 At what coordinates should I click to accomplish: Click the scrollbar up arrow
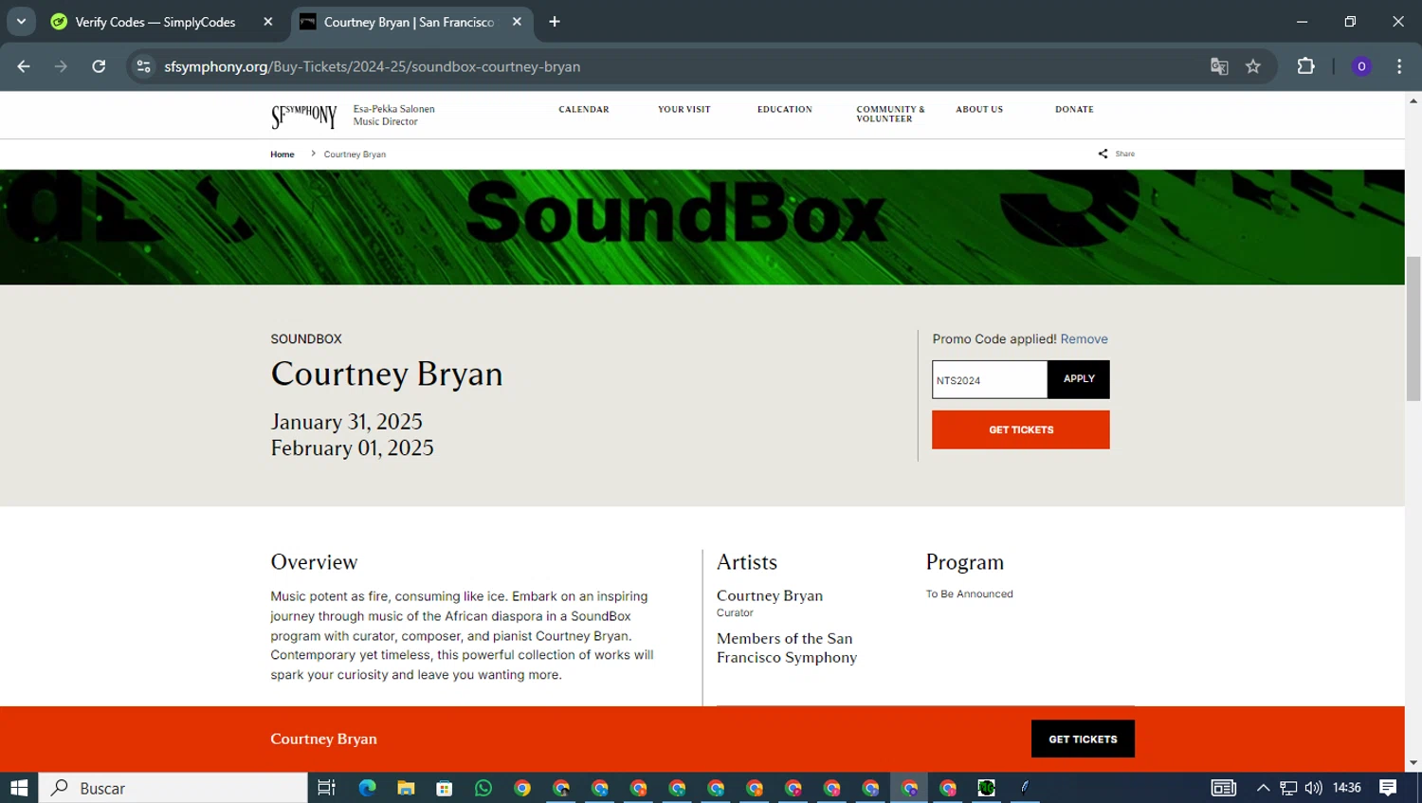click(1413, 100)
